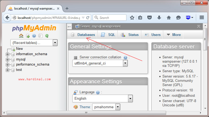This screenshot has height=117, width=209.
Task: Click the 'Server type: MySQL' text
Action: 178,71
